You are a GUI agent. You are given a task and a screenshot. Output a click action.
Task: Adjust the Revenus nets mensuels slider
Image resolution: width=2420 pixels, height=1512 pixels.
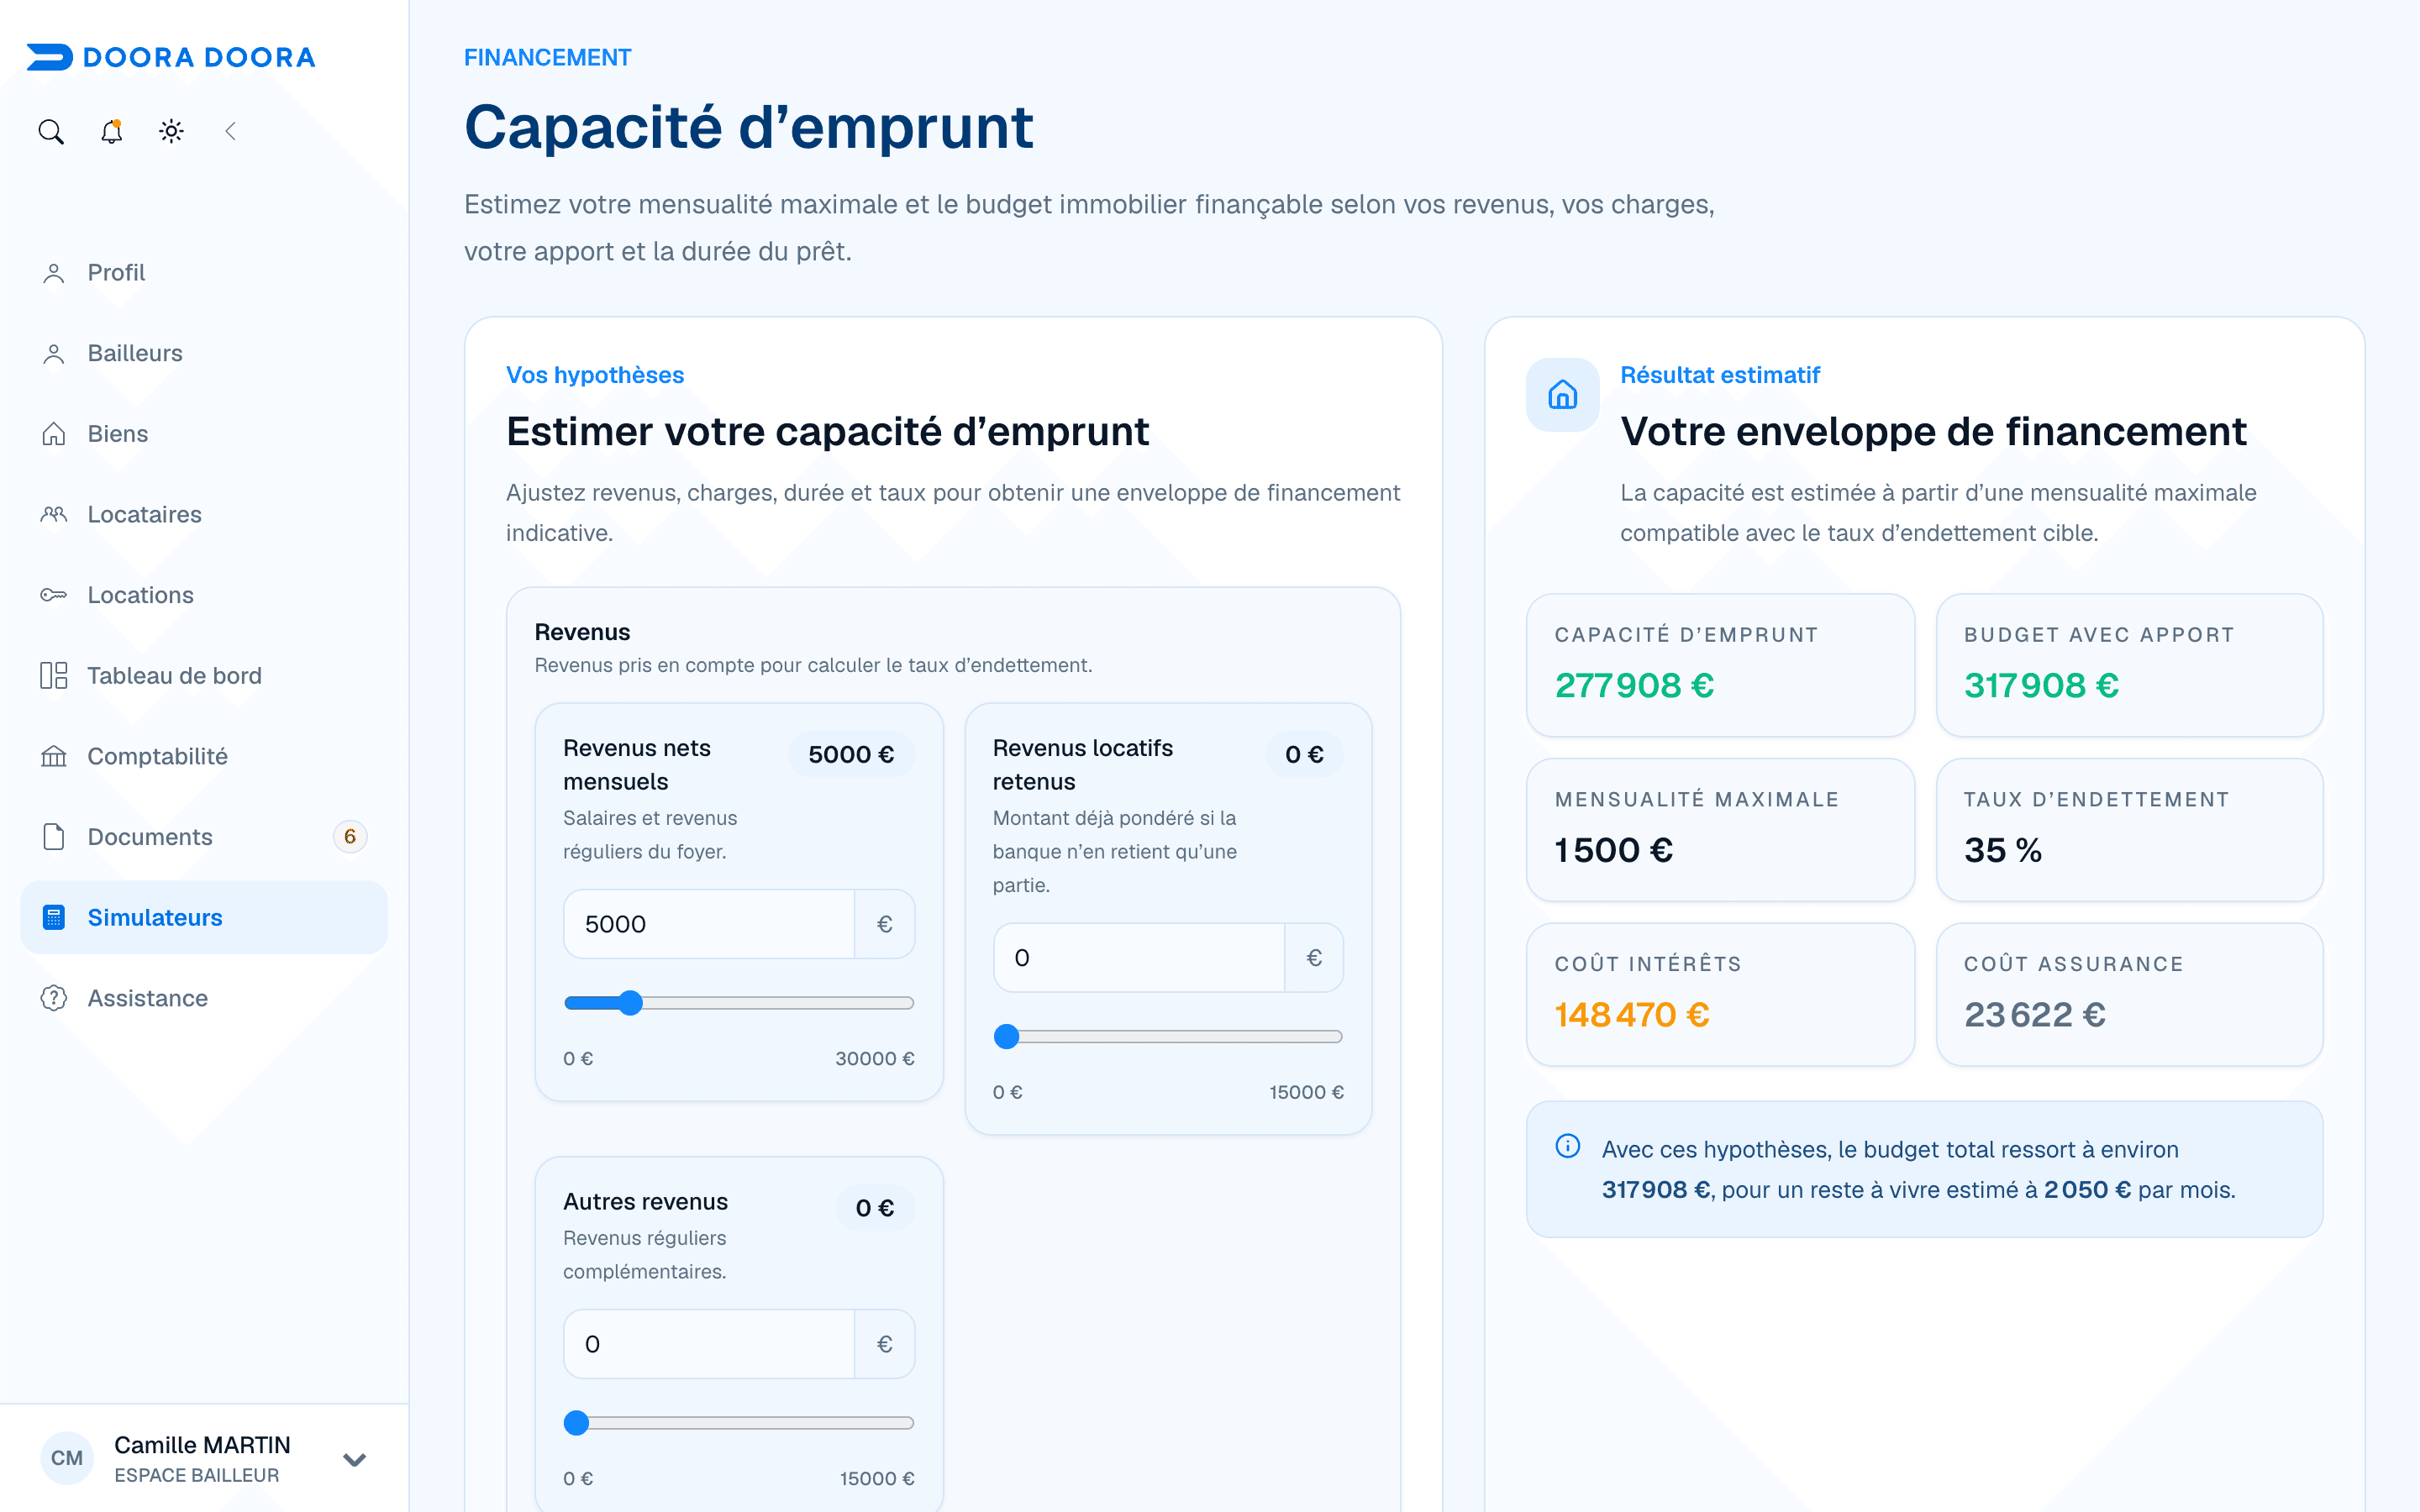739,1003
